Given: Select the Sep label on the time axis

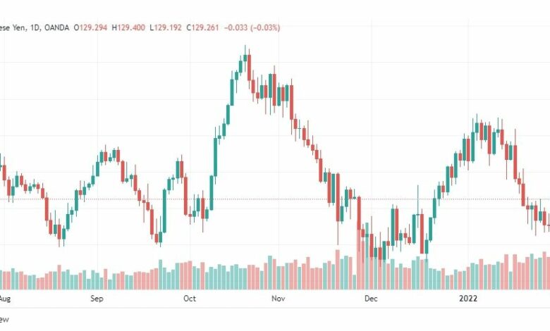Looking at the screenshot, I should pyautogui.click(x=97, y=299).
